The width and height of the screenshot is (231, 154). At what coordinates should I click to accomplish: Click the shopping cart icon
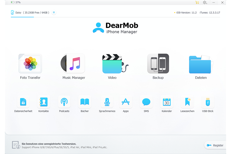197,2
